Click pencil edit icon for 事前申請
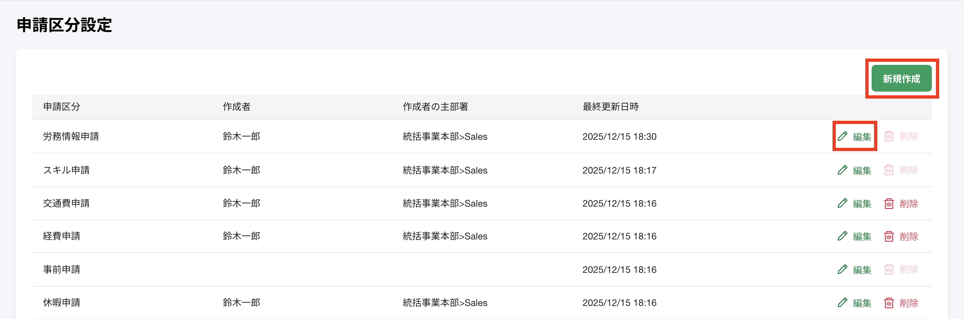The height and width of the screenshot is (319, 964). (842, 270)
